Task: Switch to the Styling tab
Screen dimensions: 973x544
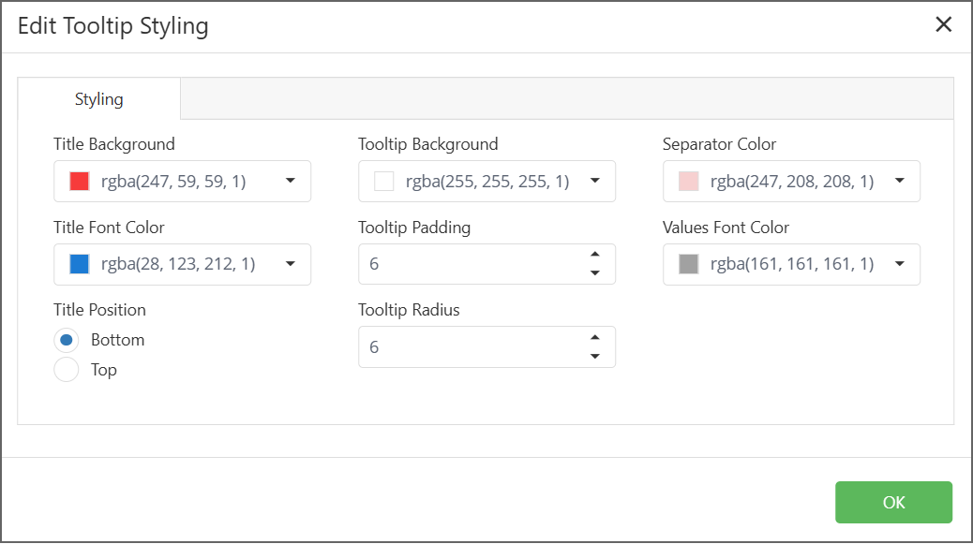Action: (99, 99)
